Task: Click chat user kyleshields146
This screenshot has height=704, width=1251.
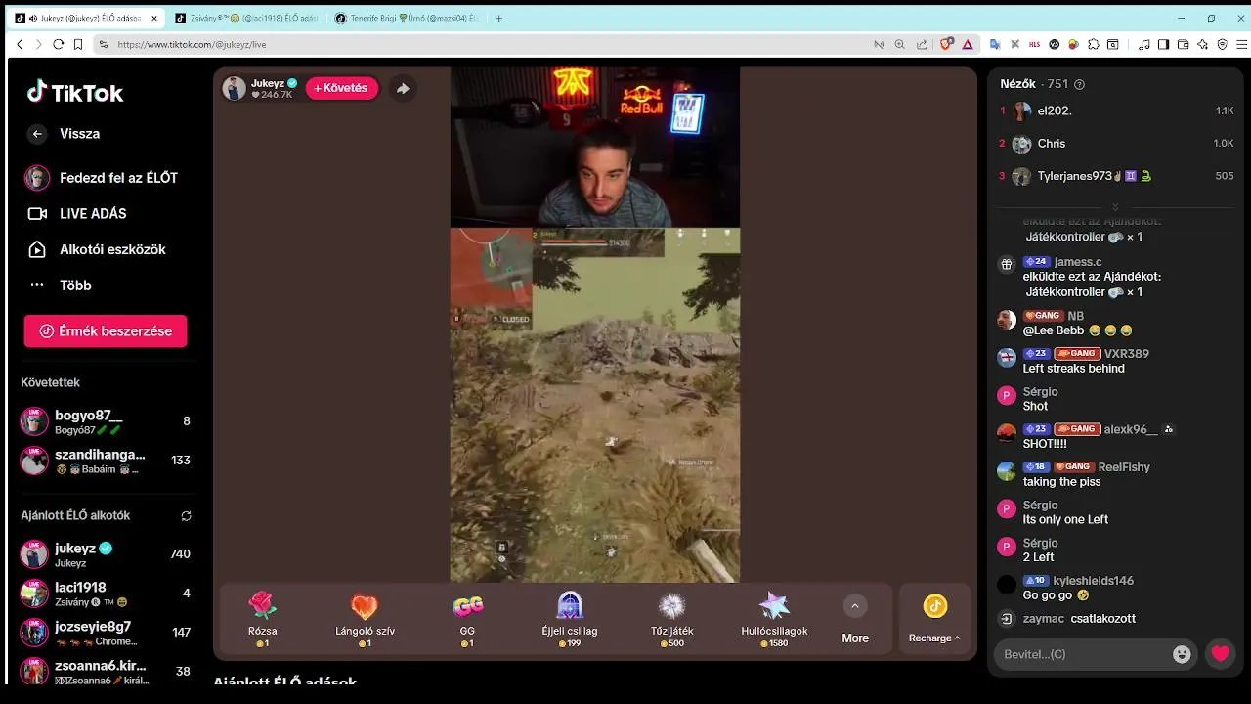Action: 1094,581
